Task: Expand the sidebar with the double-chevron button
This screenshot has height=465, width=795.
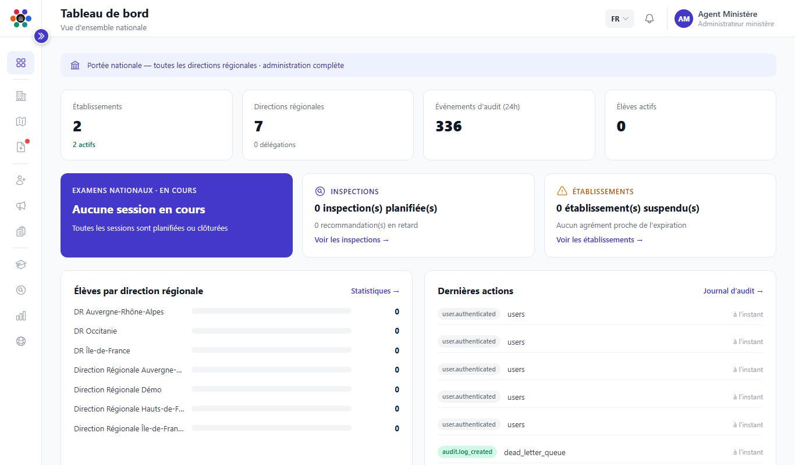Action: pos(41,36)
